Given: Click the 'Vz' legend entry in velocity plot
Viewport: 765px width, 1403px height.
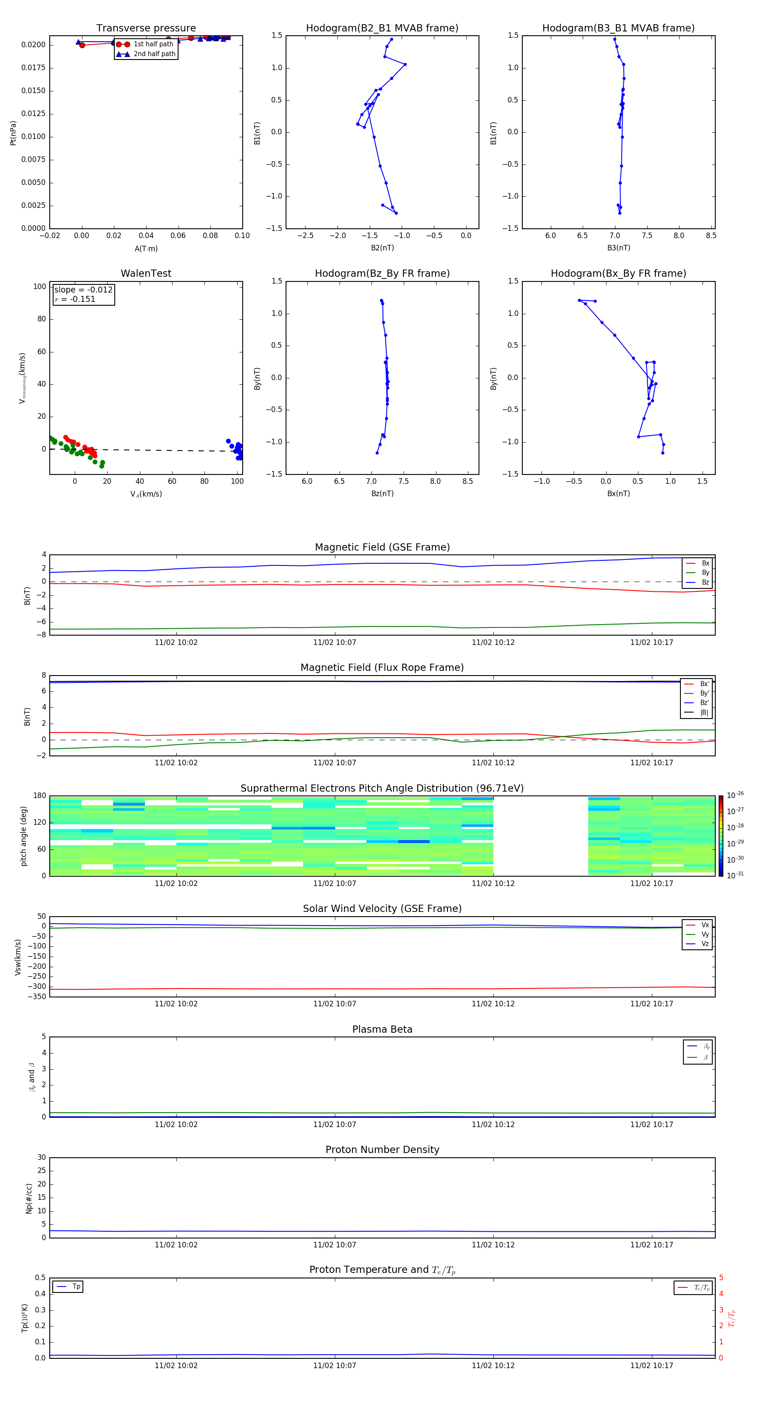Looking at the screenshot, I should (697, 944).
